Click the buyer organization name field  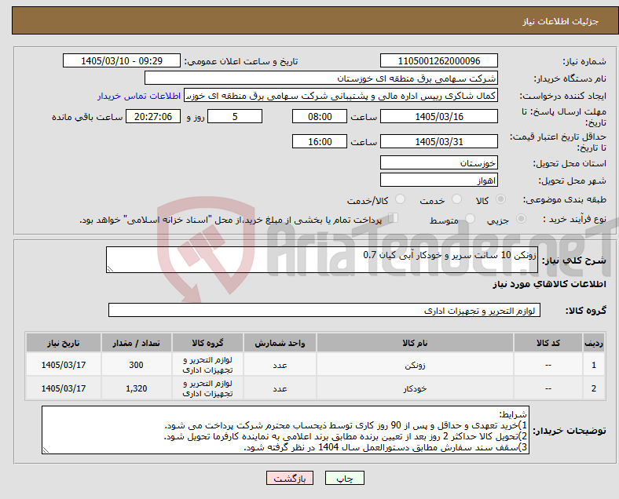pyautogui.click(x=321, y=78)
